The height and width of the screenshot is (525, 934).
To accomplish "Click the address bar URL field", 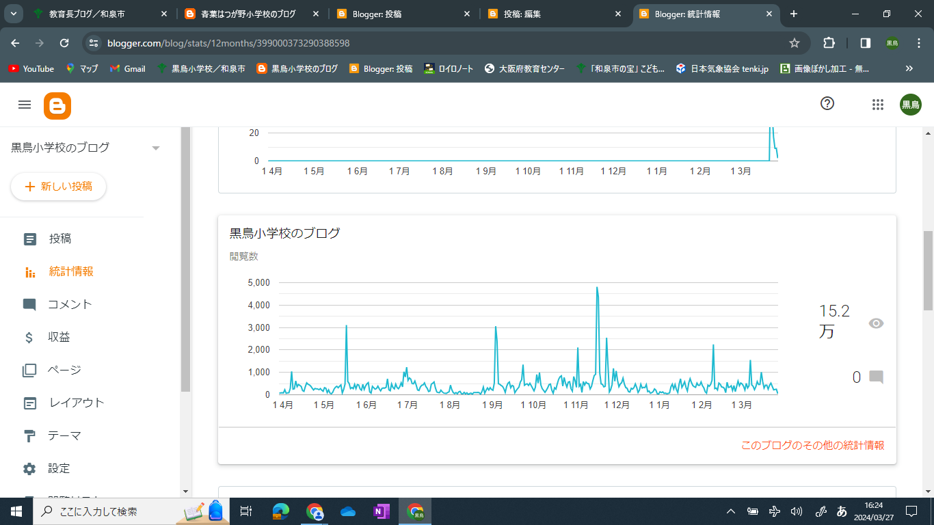I will click(438, 43).
